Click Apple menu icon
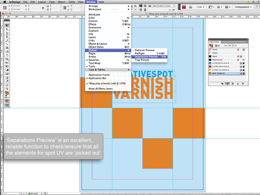Image resolution: width=260 pixels, height=195 pixels. point(4,2)
